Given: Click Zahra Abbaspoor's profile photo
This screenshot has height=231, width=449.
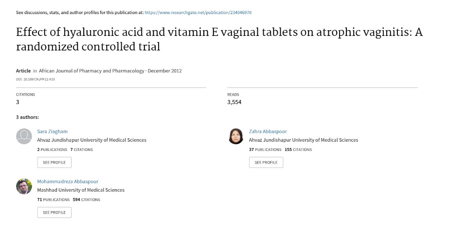Looking at the screenshot, I should click(236, 136).
